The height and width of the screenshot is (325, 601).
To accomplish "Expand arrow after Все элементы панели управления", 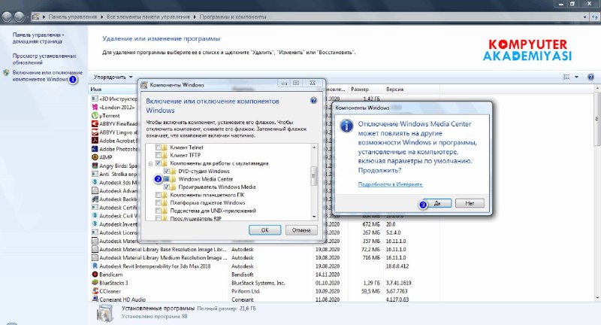I will tap(195, 17).
